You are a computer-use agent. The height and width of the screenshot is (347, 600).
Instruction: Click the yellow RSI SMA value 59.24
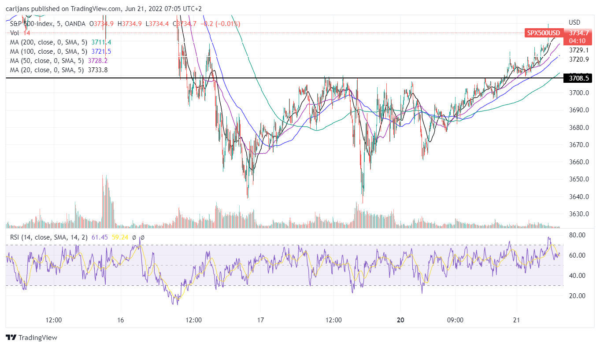pyautogui.click(x=121, y=237)
